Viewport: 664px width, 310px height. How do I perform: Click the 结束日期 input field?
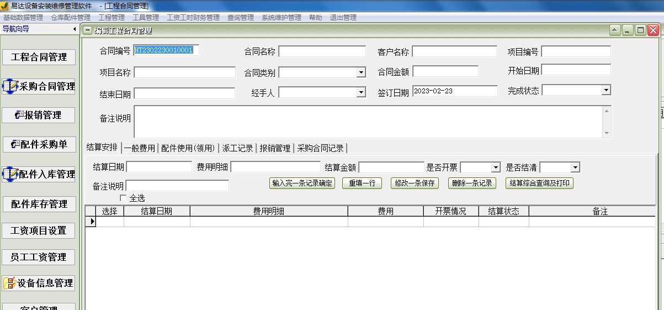[184, 93]
